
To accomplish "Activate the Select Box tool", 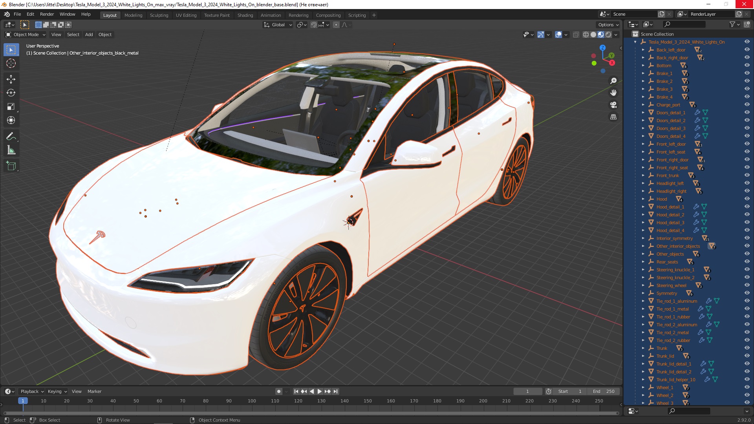I will pos(11,50).
